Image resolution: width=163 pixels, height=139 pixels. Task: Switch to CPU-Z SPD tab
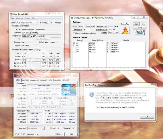pos(50,80)
